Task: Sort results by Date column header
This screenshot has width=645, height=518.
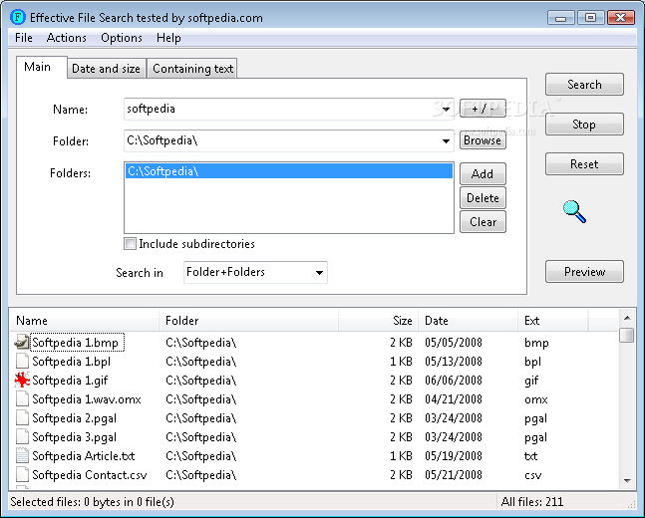Action: (468, 320)
